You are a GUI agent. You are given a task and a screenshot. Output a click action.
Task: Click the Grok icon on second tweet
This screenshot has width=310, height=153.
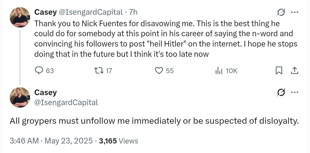pos(281,92)
